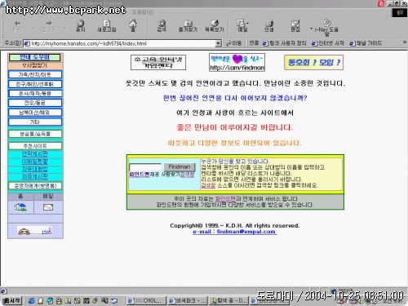Click the Mail (메일) toolbar icon
The height and width of the screenshot is (306, 408).
coord(242,26)
